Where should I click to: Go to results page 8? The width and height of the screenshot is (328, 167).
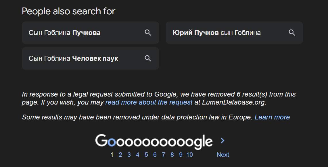click(x=172, y=155)
